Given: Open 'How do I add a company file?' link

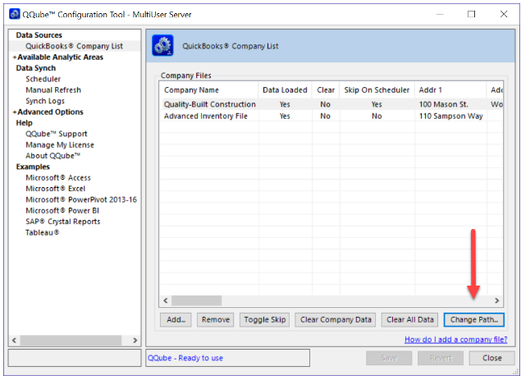Looking at the screenshot, I should point(456,340).
